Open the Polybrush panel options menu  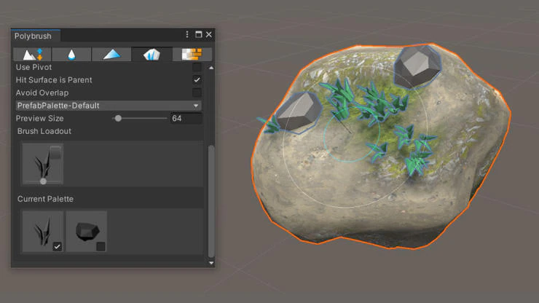pos(187,34)
